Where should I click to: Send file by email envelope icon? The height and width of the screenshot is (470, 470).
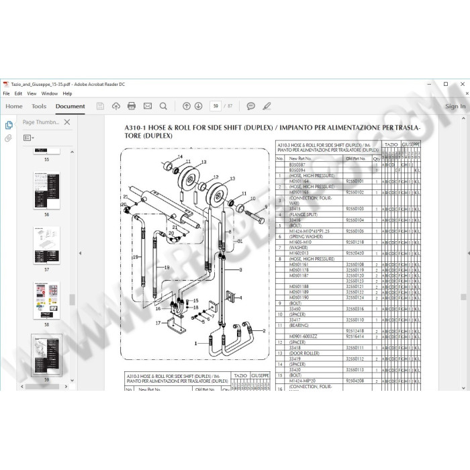[148, 106]
